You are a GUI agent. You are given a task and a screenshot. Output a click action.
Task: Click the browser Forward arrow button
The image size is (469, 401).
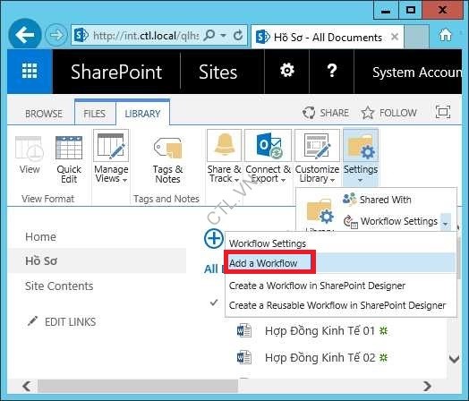(x=56, y=35)
